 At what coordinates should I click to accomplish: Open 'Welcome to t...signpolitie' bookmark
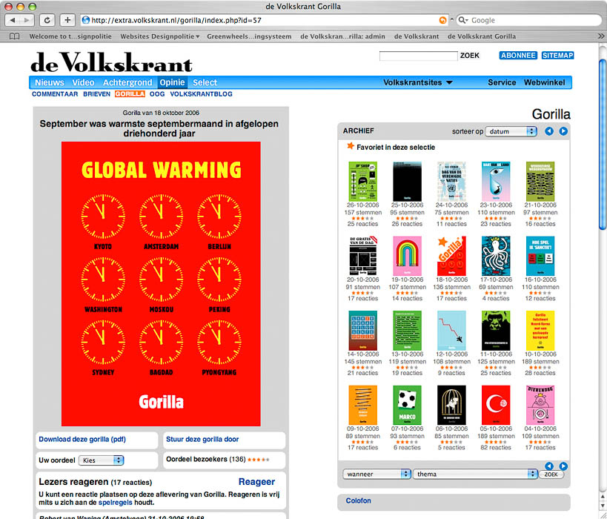click(x=70, y=36)
